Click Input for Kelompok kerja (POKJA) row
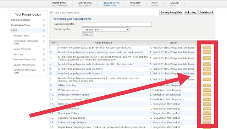The width and height of the screenshot is (227, 129). (207, 123)
